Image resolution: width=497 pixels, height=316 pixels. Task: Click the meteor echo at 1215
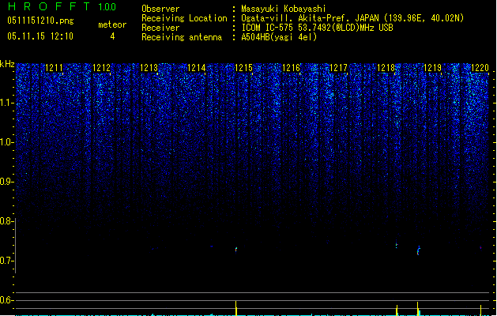click(x=236, y=250)
